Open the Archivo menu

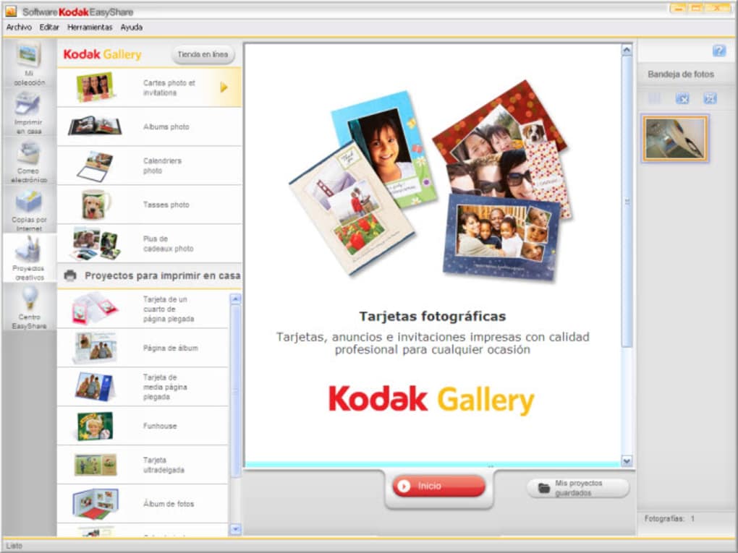point(20,27)
